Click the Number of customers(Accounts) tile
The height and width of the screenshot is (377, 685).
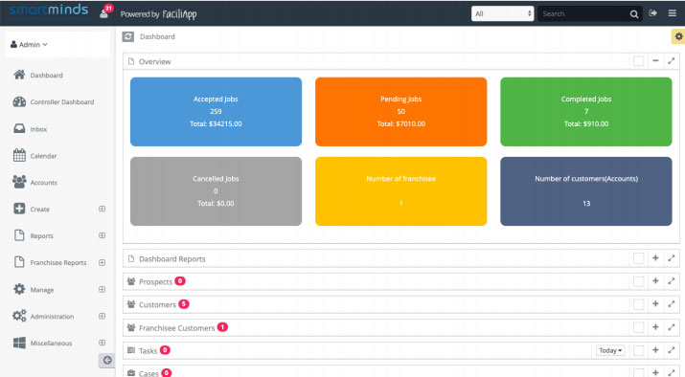click(585, 191)
